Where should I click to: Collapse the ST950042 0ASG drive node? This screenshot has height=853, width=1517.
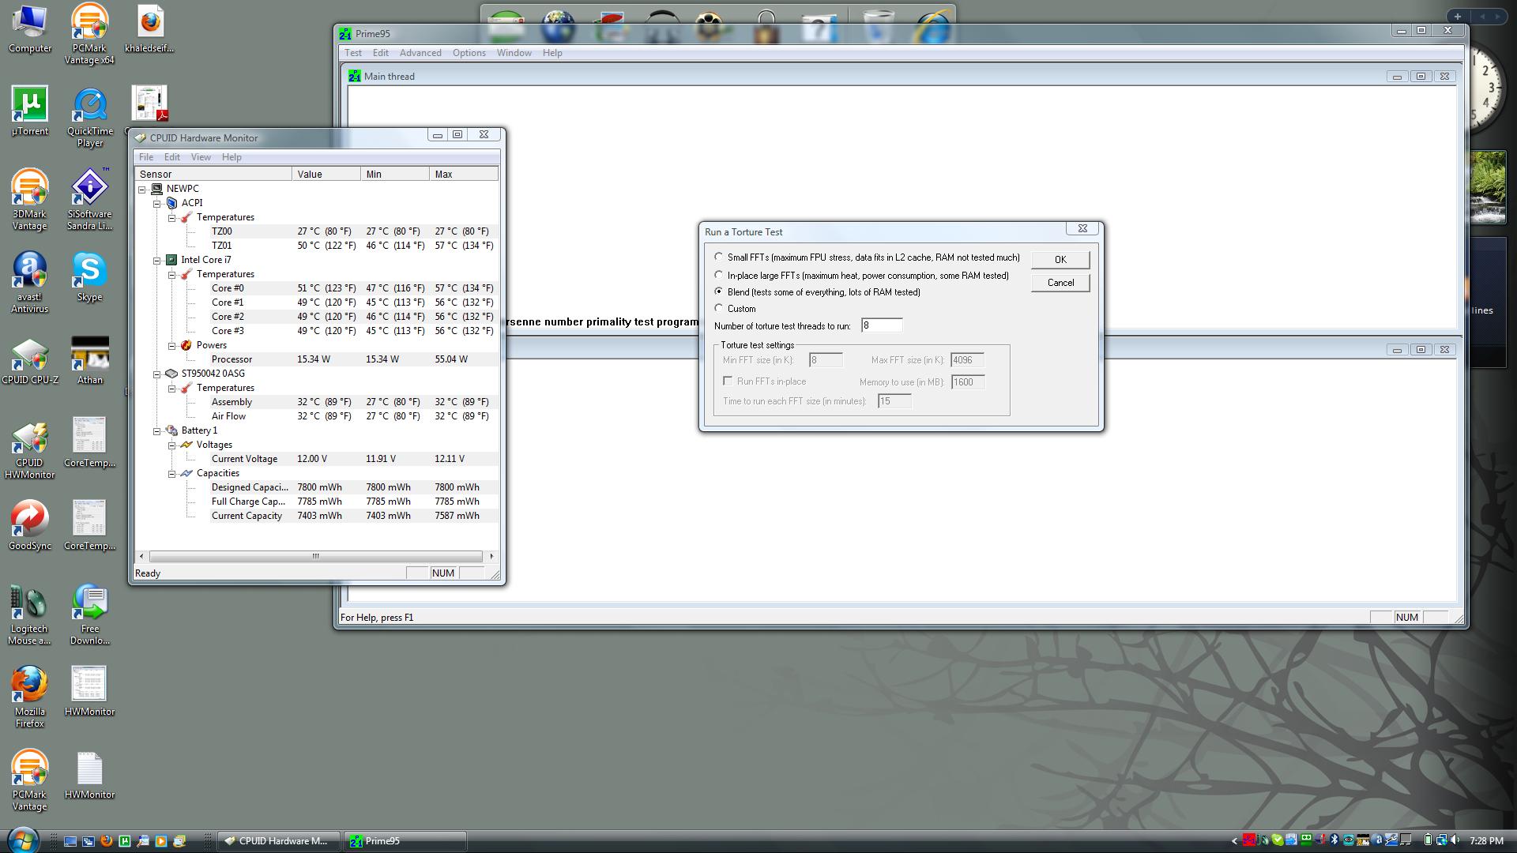pyautogui.click(x=156, y=374)
